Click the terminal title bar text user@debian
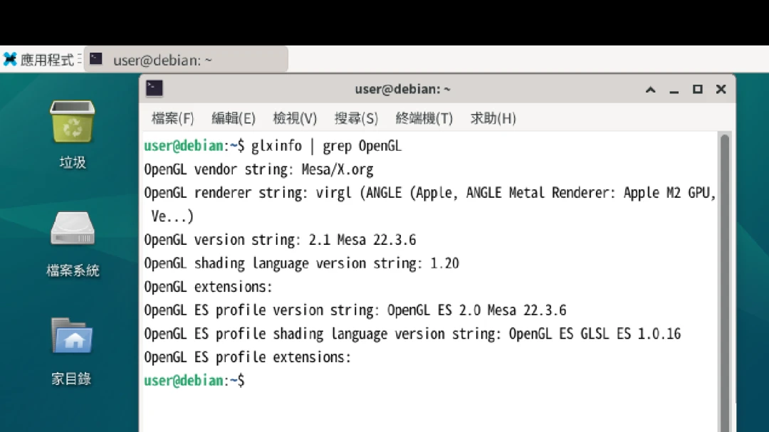The width and height of the screenshot is (769, 432). [402, 90]
